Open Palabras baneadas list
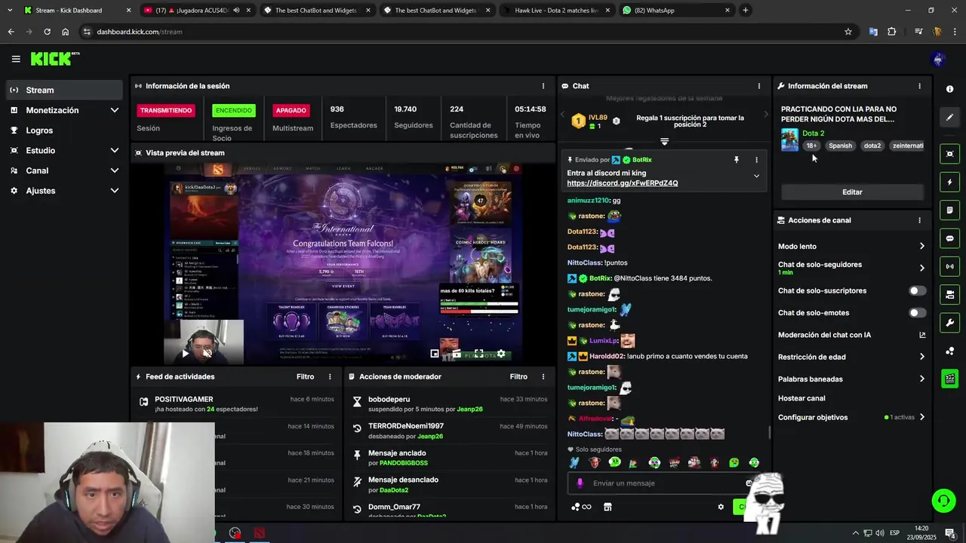The height and width of the screenshot is (543, 966). click(x=852, y=379)
